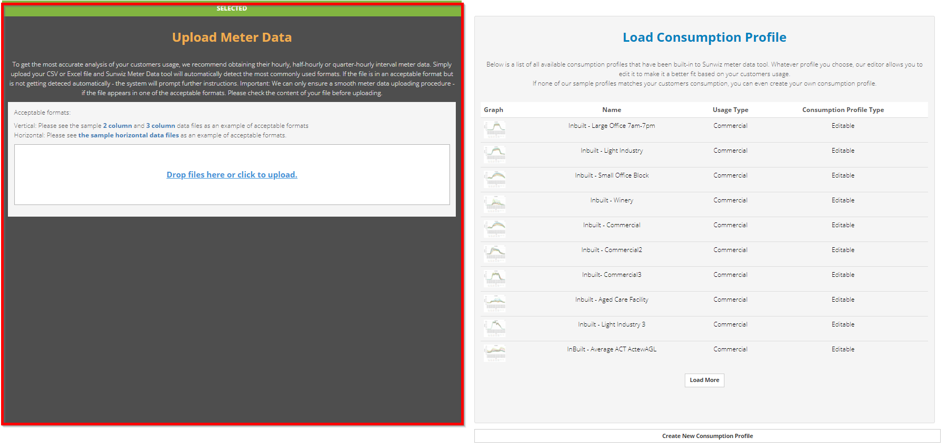Open the 3 column sample file link
946x447 pixels.
click(x=161, y=126)
